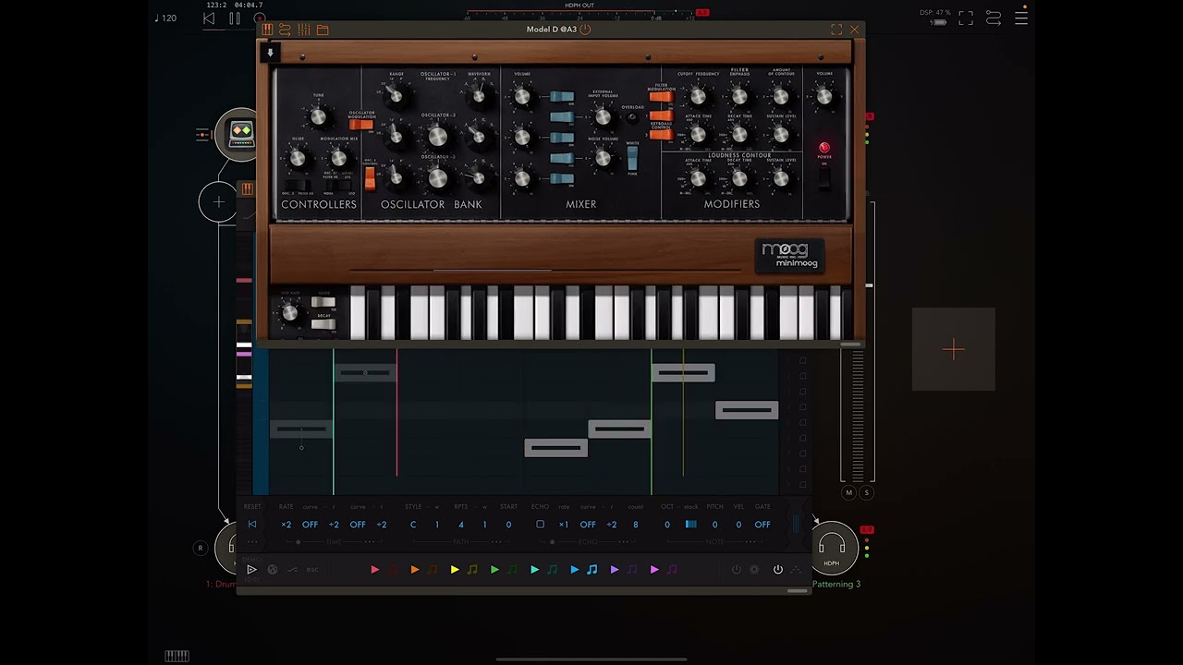Change the GATE value OFF

click(x=762, y=525)
